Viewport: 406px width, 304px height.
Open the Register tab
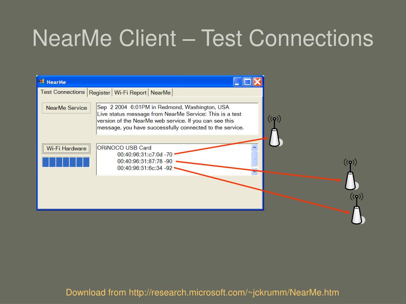point(100,93)
